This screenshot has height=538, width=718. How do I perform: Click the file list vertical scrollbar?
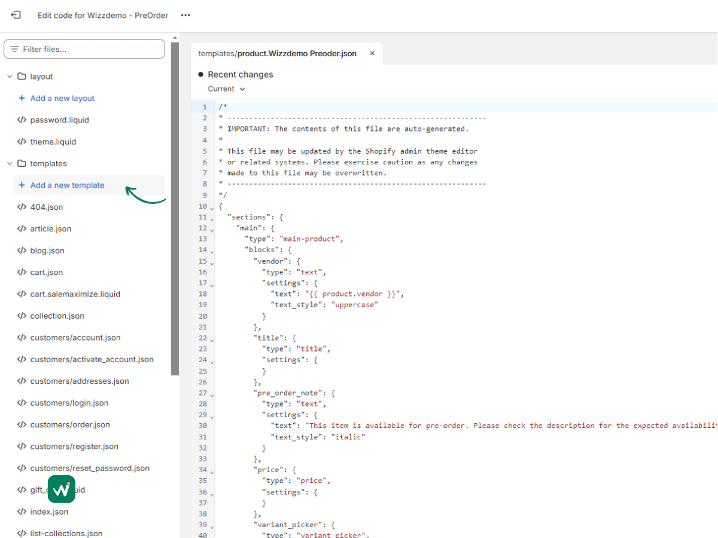[x=175, y=209]
